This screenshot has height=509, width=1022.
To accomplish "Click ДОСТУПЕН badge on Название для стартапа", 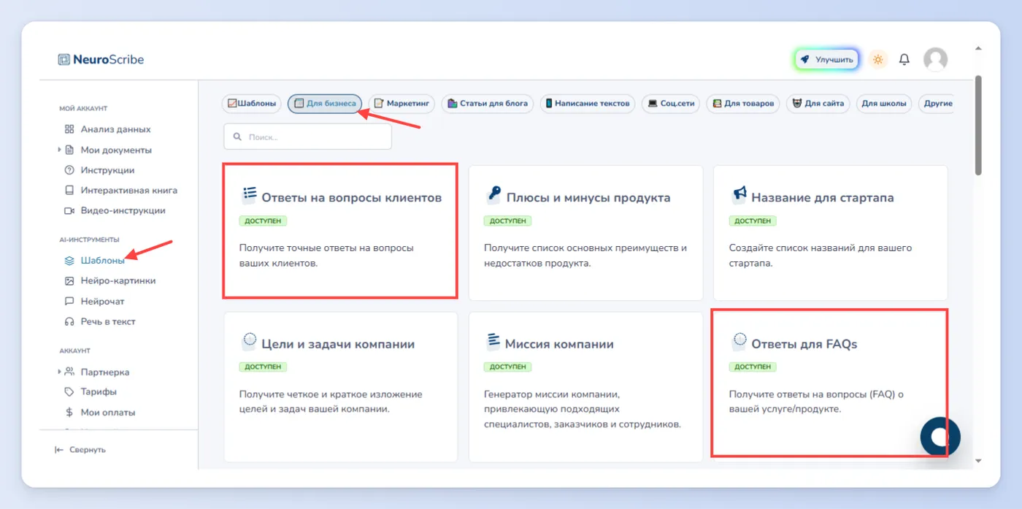I will click(753, 221).
